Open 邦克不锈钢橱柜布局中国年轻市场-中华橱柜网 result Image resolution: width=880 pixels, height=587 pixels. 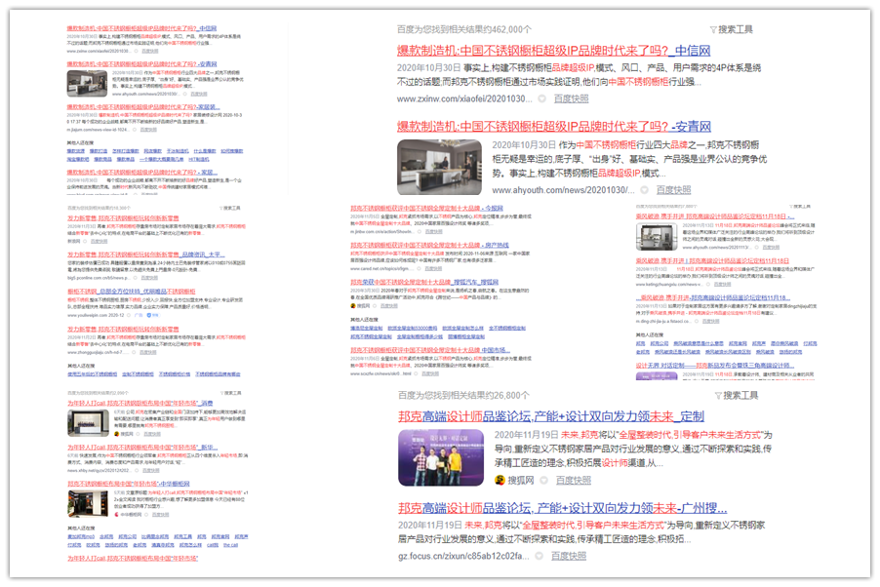coord(129,484)
